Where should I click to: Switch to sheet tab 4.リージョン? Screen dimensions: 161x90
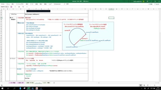click(x=38, y=83)
